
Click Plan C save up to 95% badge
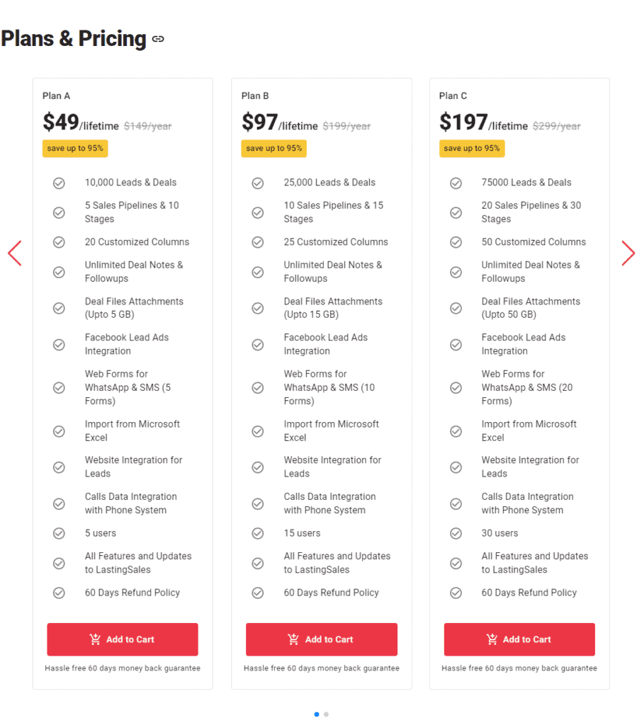coord(472,149)
